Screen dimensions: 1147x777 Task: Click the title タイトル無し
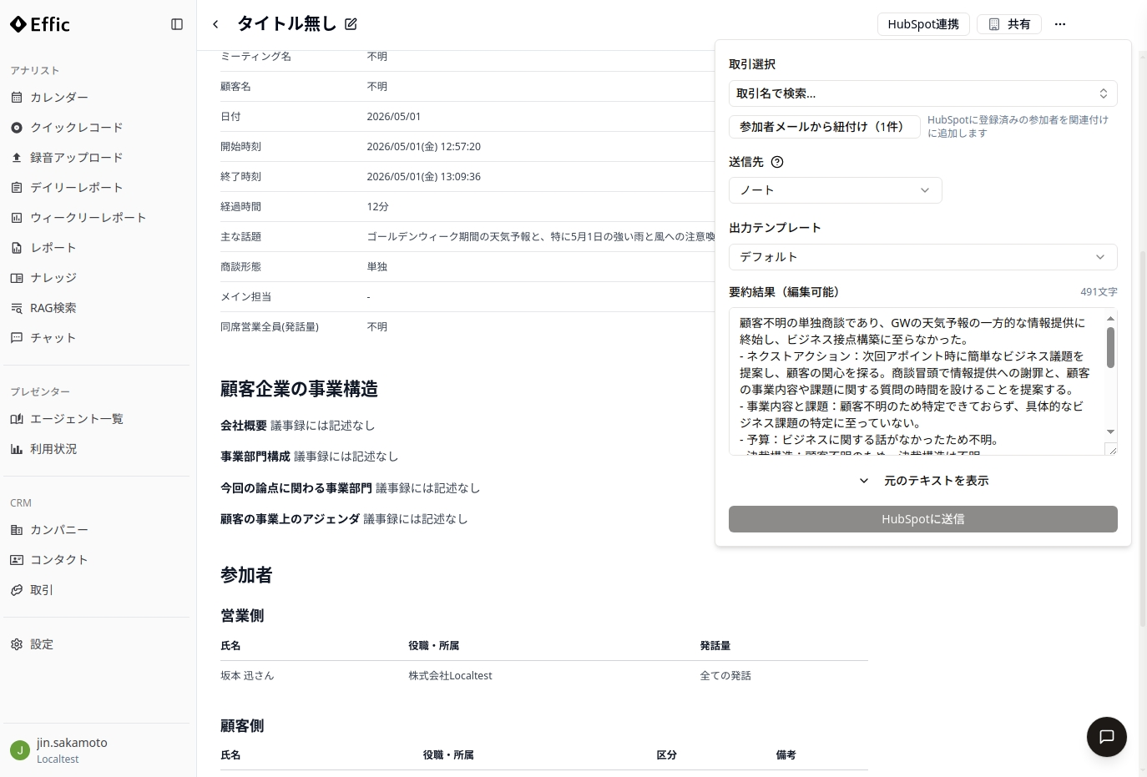[286, 24]
